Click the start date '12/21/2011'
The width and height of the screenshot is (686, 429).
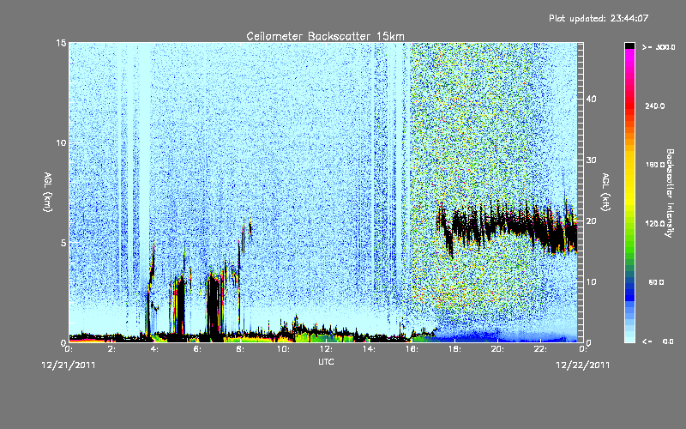pos(69,366)
